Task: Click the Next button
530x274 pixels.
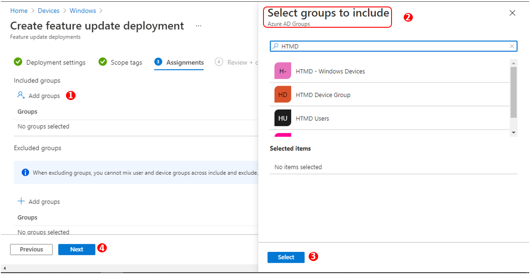Action: 77,249
